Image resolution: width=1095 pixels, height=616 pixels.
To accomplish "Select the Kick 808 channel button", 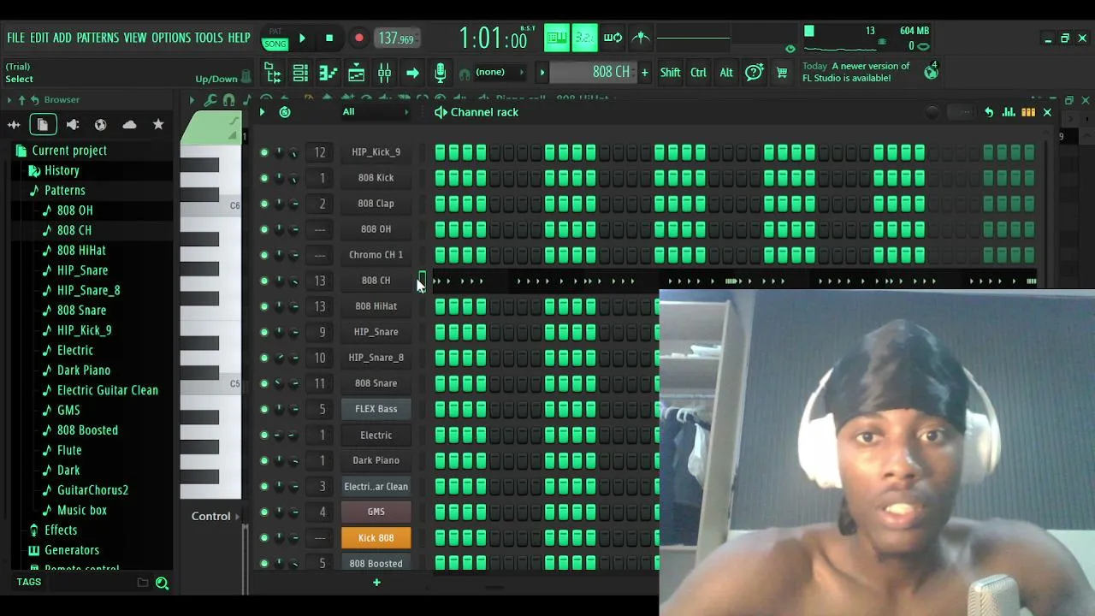I will 376,538.
